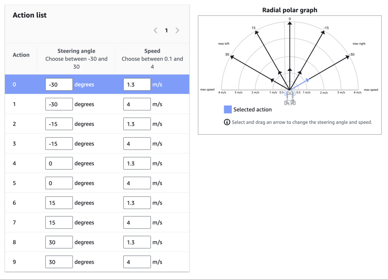Focus the speed input of action 9
This screenshot has width=388, height=280.
(x=137, y=262)
